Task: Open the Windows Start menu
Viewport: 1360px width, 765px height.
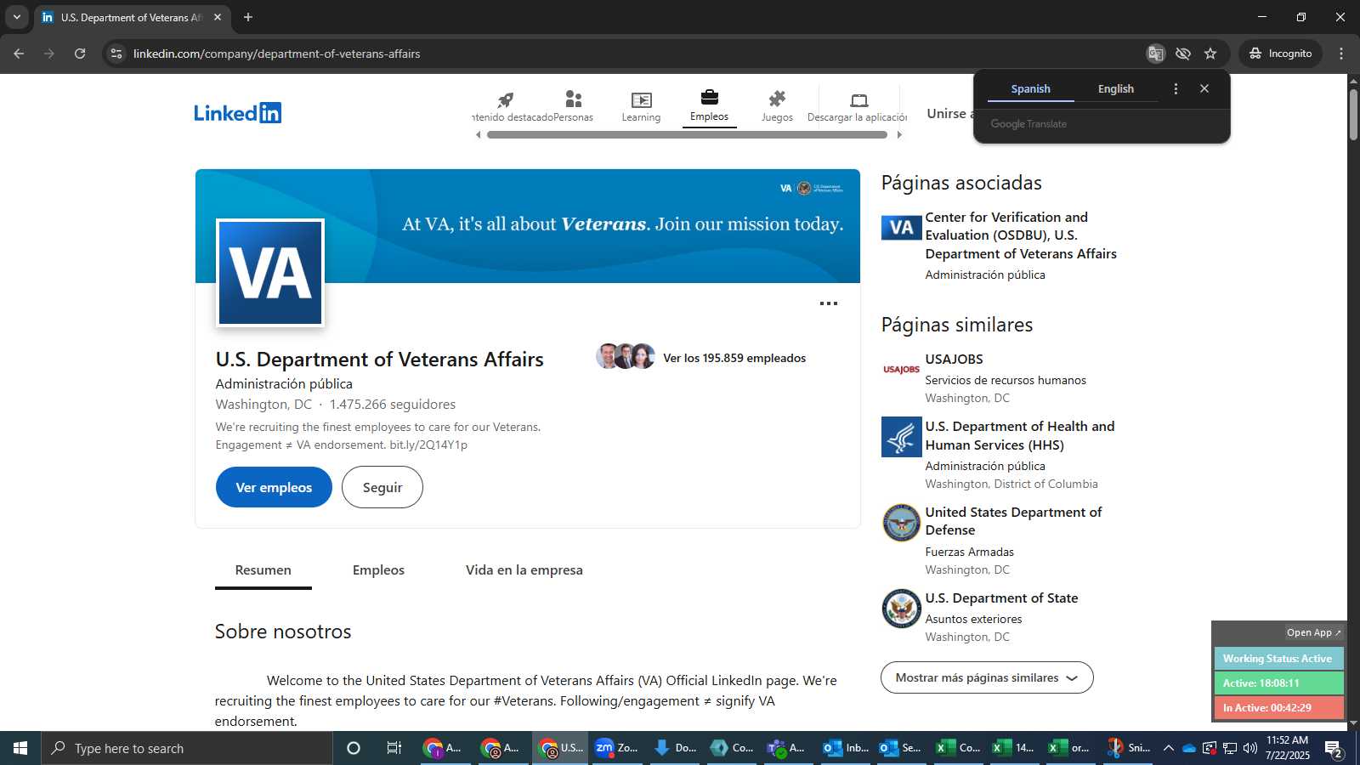Action: [x=20, y=748]
